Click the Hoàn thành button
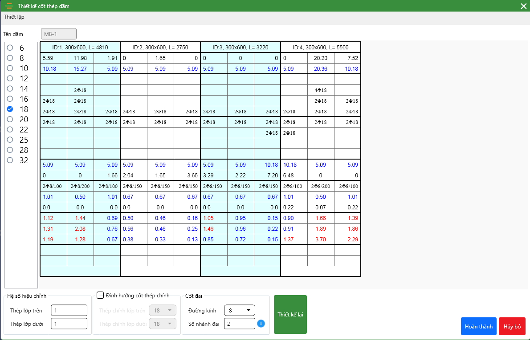The height and width of the screenshot is (340, 530). point(479,326)
